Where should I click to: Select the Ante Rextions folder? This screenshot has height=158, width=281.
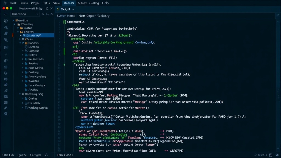[37, 77]
